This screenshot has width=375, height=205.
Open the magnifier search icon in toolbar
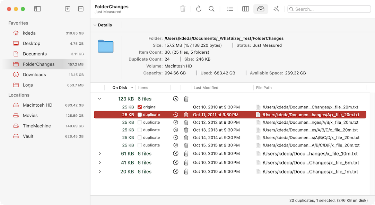coord(211,9)
